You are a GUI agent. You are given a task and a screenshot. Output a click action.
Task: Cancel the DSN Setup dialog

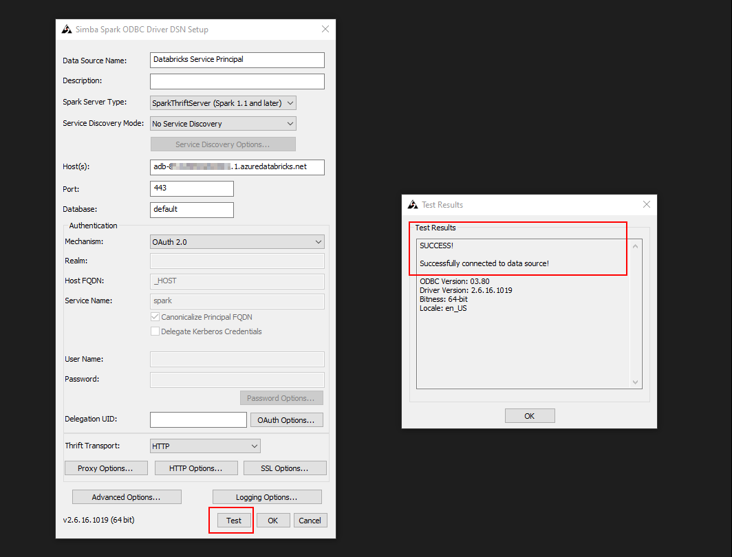pos(310,521)
